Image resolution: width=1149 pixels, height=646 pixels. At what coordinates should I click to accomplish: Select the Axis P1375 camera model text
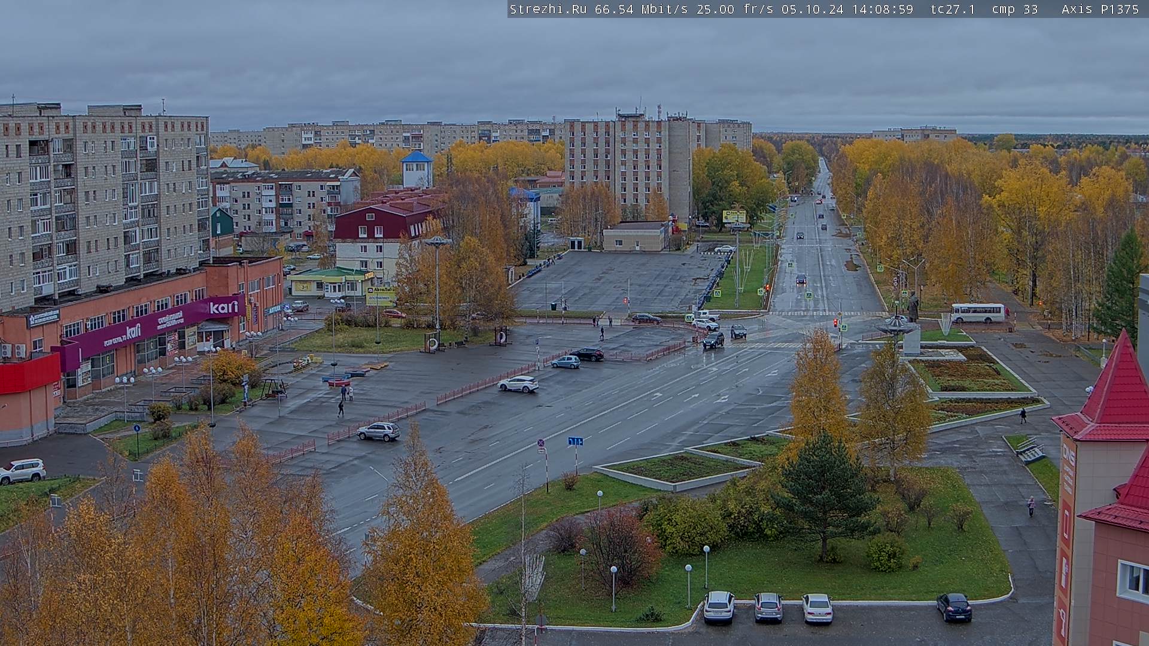coord(1100,9)
